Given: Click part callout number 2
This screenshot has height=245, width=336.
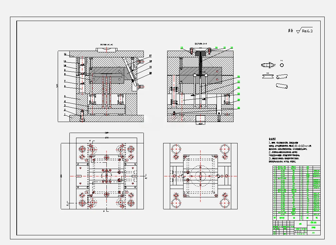Looking at the screenshot, I should click(x=65, y=110).
